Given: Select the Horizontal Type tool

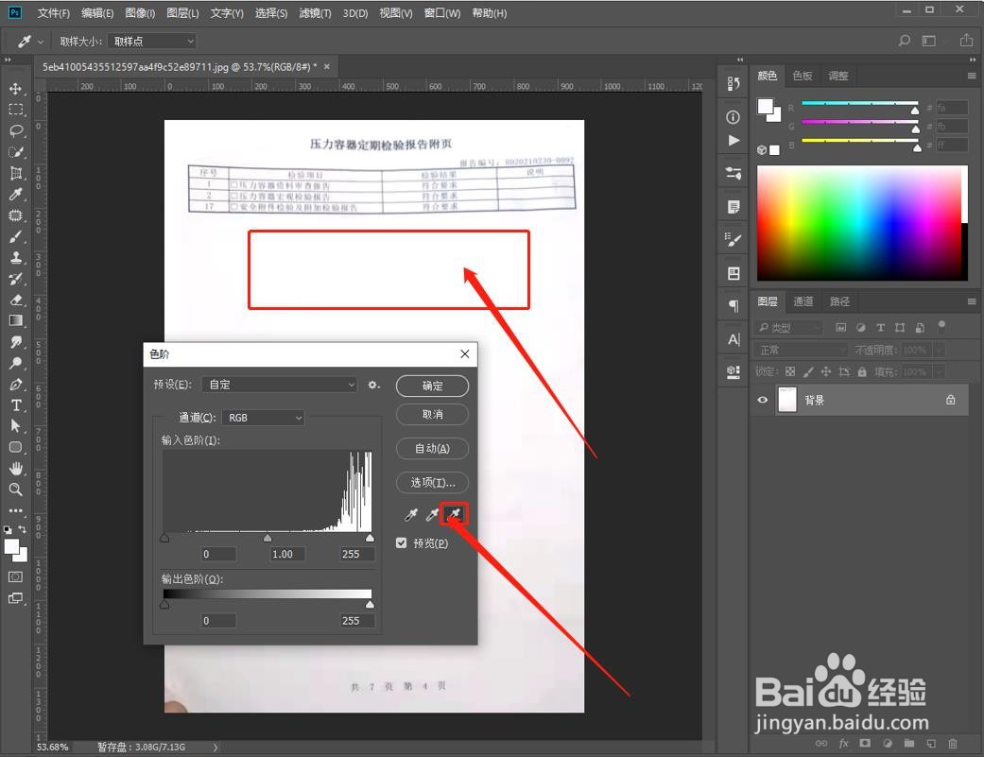Looking at the screenshot, I should (16, 405).
